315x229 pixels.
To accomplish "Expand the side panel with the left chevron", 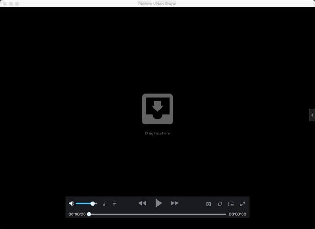I will coord(312,115).
